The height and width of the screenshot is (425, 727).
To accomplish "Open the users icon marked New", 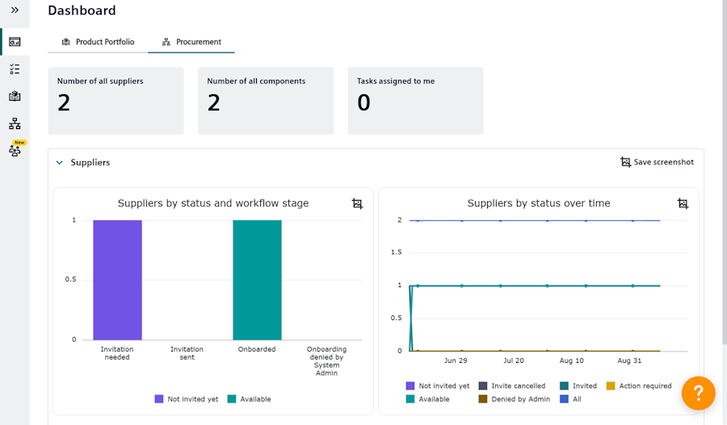I will coord(15,151).
